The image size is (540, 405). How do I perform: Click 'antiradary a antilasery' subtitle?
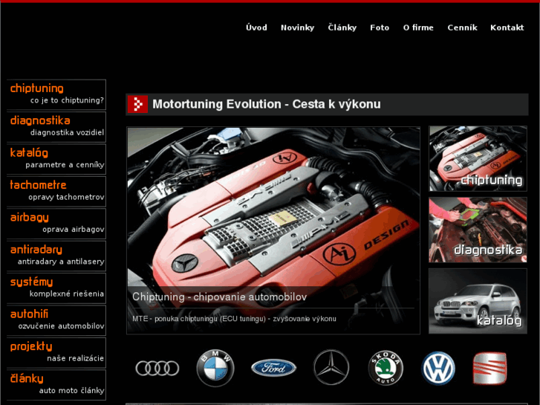click(61, 262)
